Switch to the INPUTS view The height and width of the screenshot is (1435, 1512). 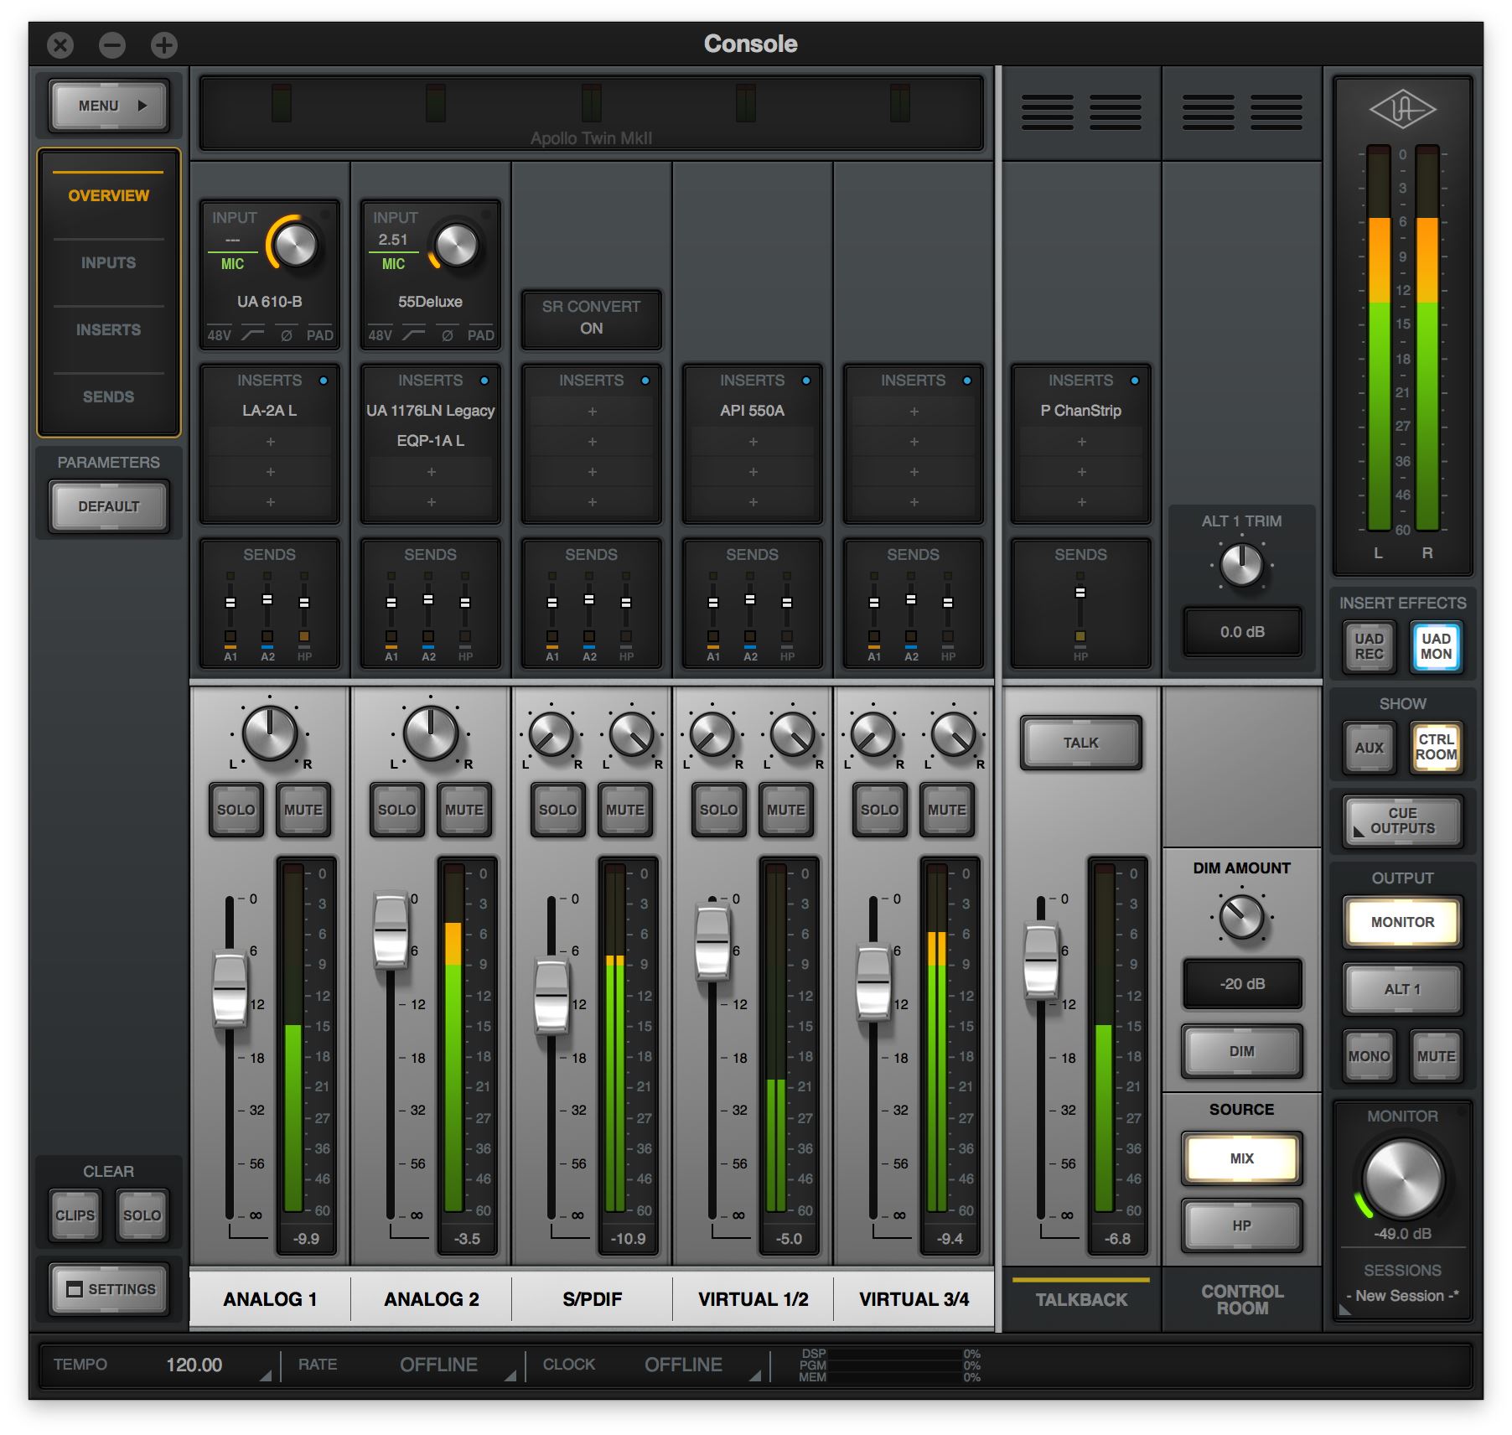[x=108, y=262]
